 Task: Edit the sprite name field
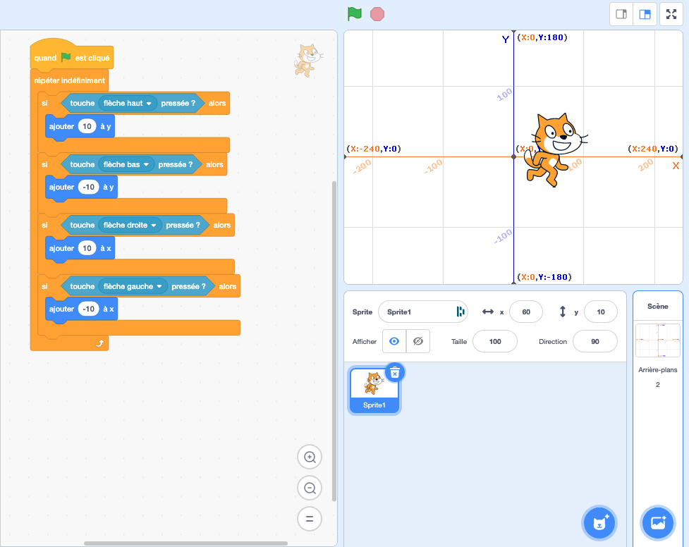click(x=422, y=312)
